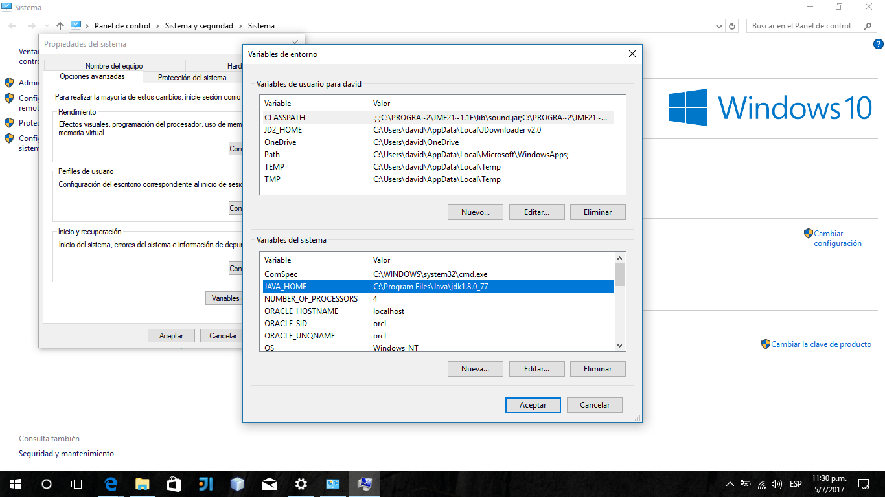Click Cambiar la clave de producto link
This screenshot has width=885, height=497.
tap(821, 344)
